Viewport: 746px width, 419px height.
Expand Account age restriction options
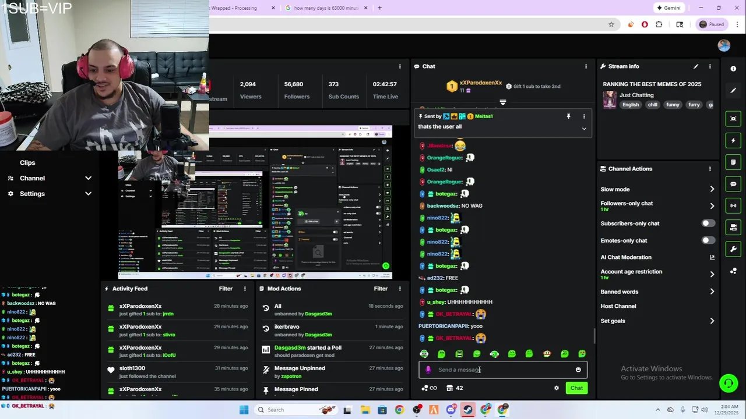click(712, 274)
